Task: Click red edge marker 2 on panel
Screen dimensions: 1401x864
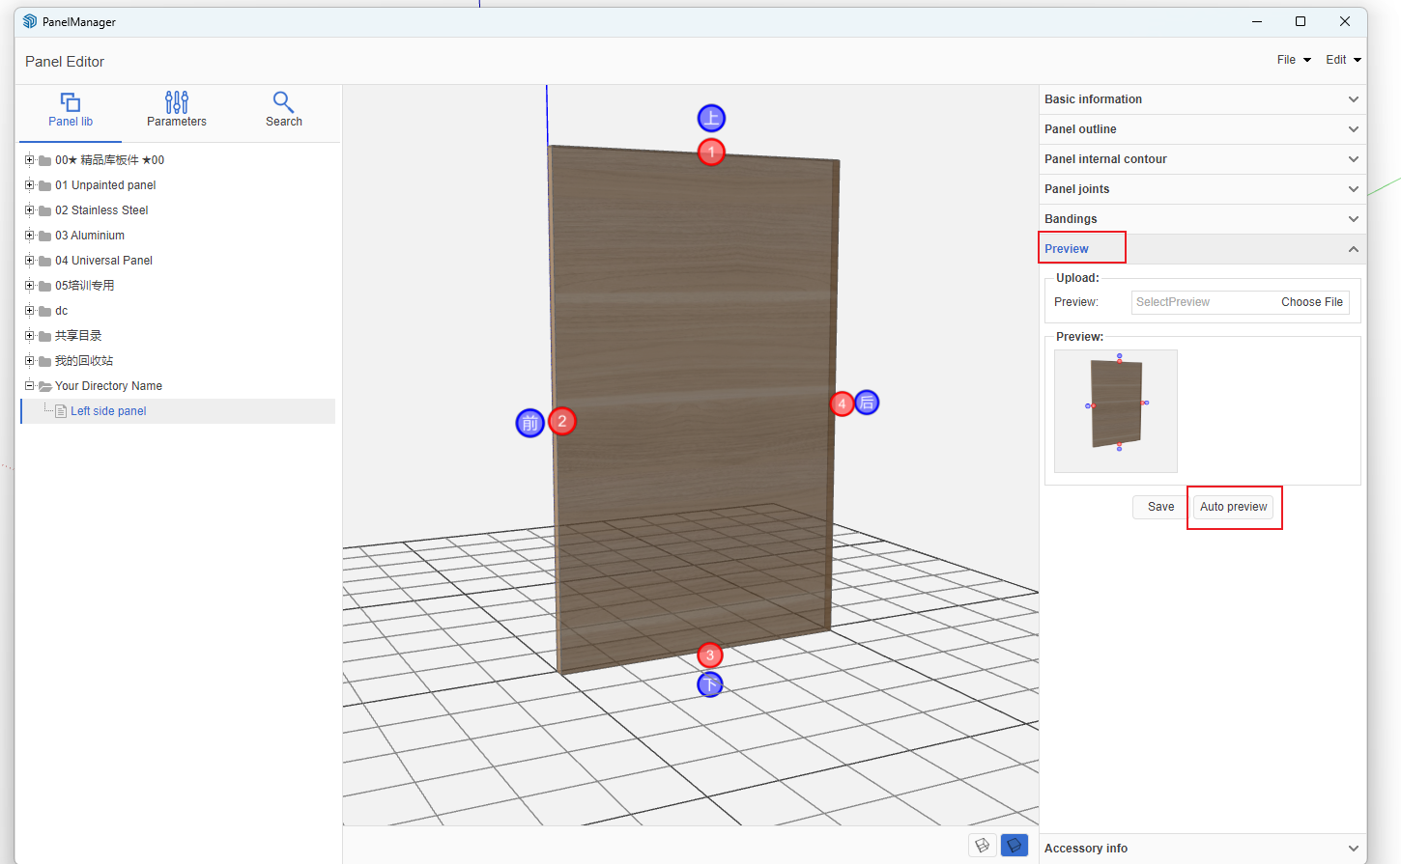Action: (x=562, y=422)
